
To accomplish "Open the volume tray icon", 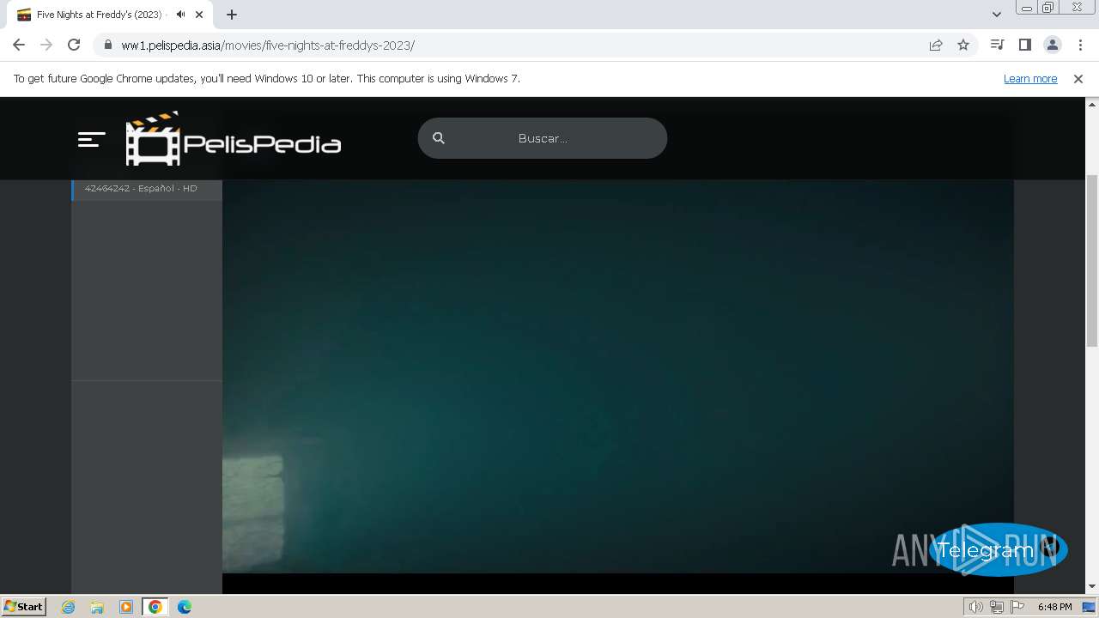I will (x=975, y=607).
